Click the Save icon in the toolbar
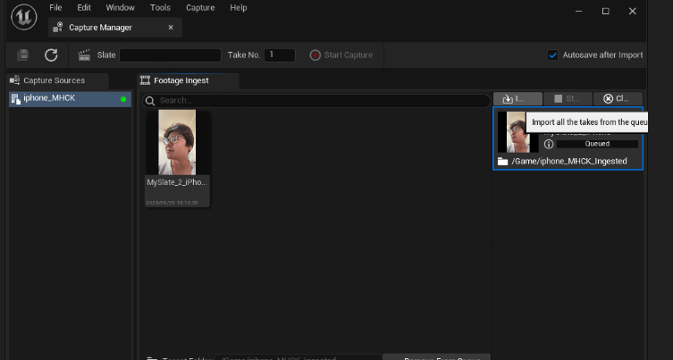This screenshot has height=360, width=673. [x=22, y=54]
